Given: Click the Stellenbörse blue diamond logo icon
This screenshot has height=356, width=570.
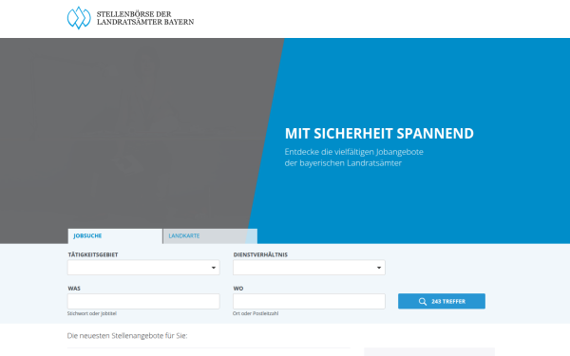Looking at the screenshot, I should tap(79, 18).
